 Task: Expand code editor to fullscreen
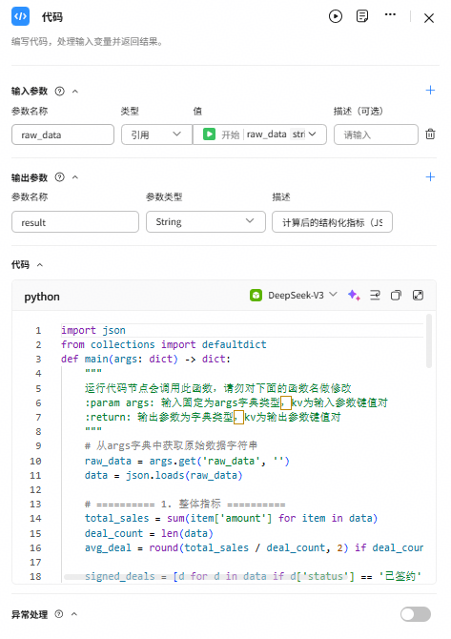click(x=418, y=295)
